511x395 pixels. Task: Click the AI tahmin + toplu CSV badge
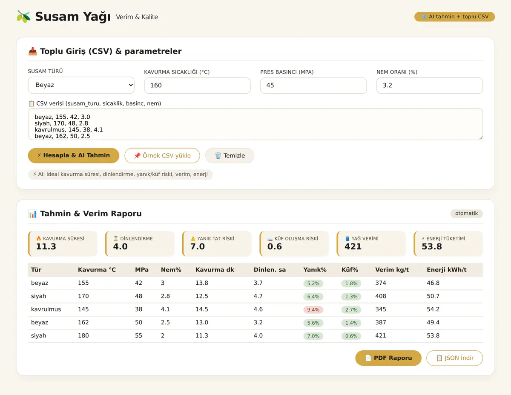coord(454,17)
